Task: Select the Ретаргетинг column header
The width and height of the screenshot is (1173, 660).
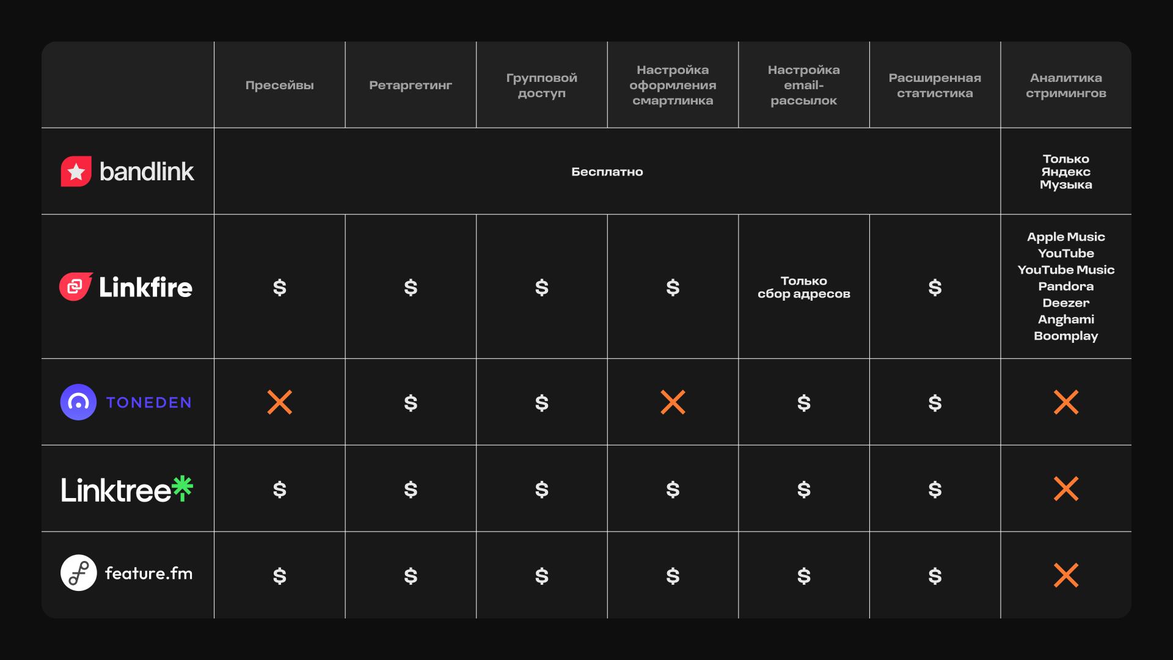Action: (411, 86)
